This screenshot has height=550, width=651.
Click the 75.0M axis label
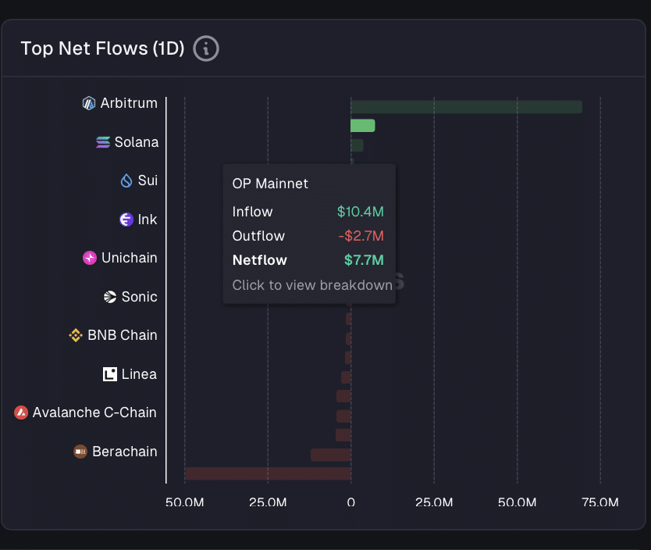pyautogui.click(x=600, y=502)
